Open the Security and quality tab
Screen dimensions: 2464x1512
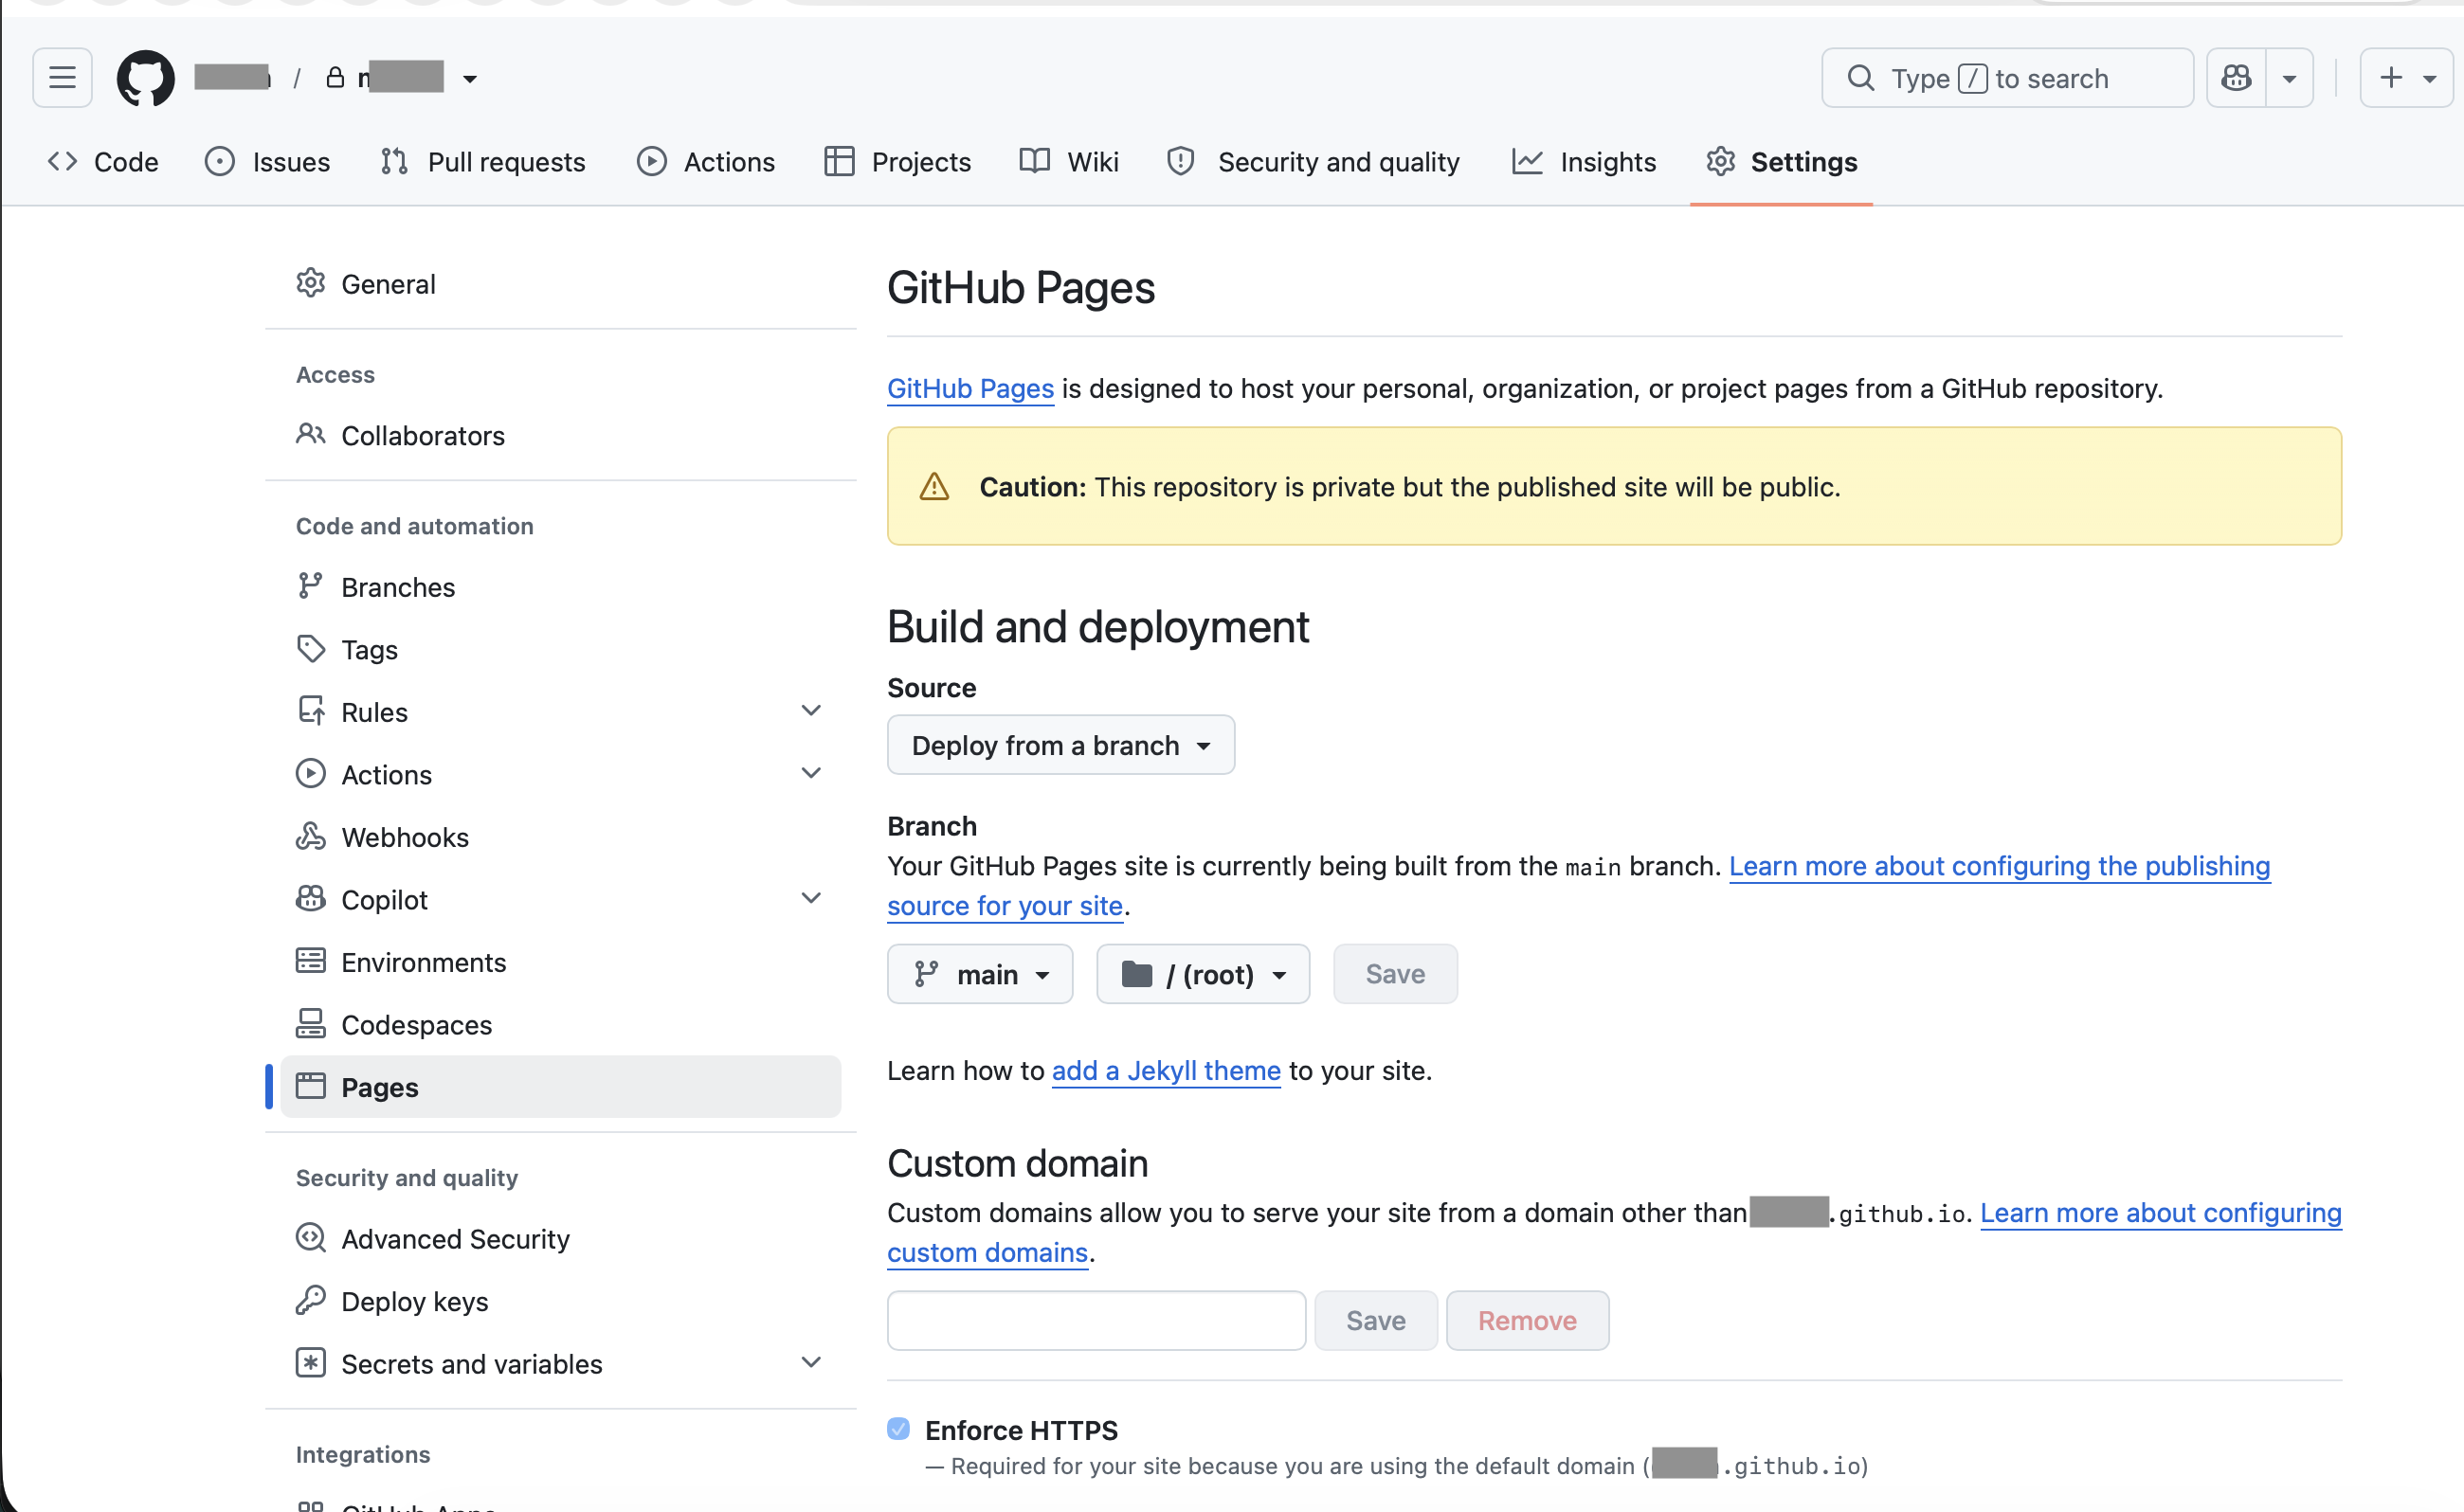coord(1313,161)
